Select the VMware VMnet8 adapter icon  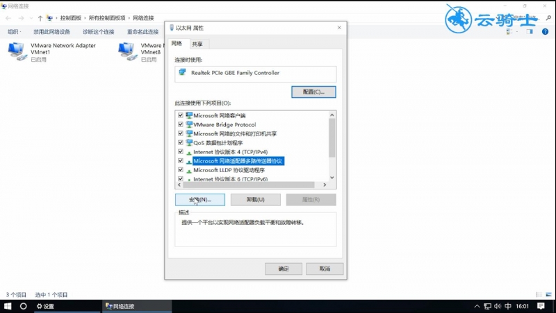(x=128, y=51)
